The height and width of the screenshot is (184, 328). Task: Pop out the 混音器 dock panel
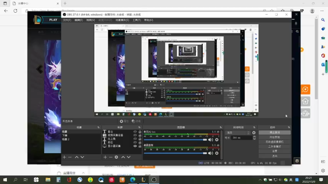click(x=221, y=127)
